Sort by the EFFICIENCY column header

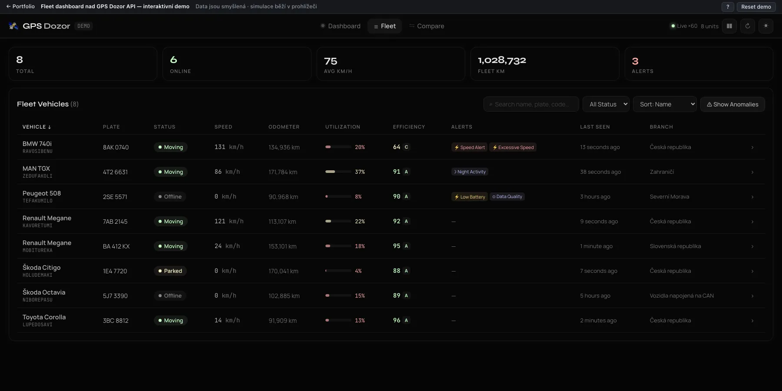pyautogui.click(x=409, y=127)
